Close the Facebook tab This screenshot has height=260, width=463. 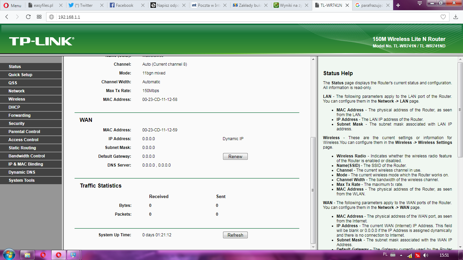coord(143,5)
